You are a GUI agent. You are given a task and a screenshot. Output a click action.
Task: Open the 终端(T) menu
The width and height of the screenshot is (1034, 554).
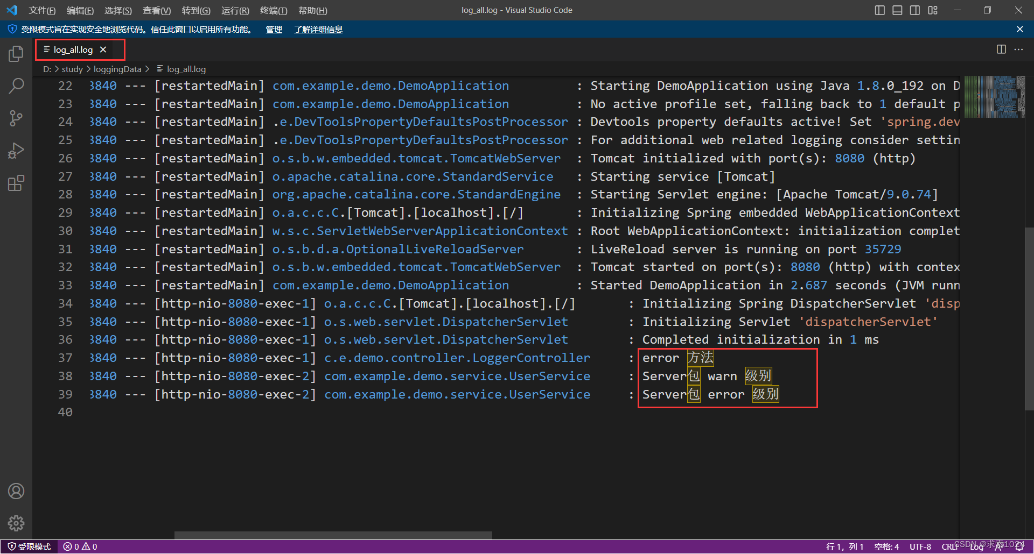click(274, 10)
